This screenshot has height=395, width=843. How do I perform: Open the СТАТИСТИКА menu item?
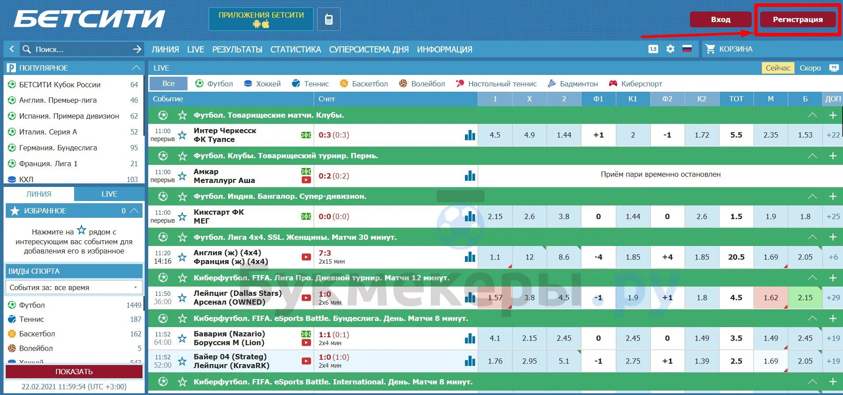[x=296, y=49]
